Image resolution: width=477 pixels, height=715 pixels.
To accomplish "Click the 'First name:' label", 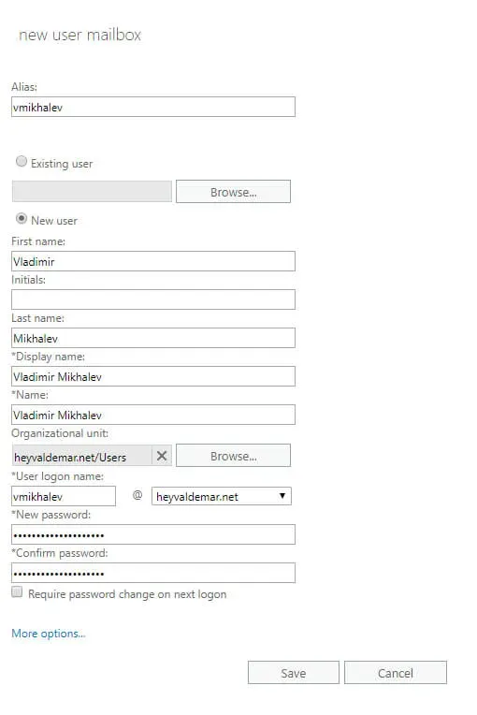I will coord(38,241).
